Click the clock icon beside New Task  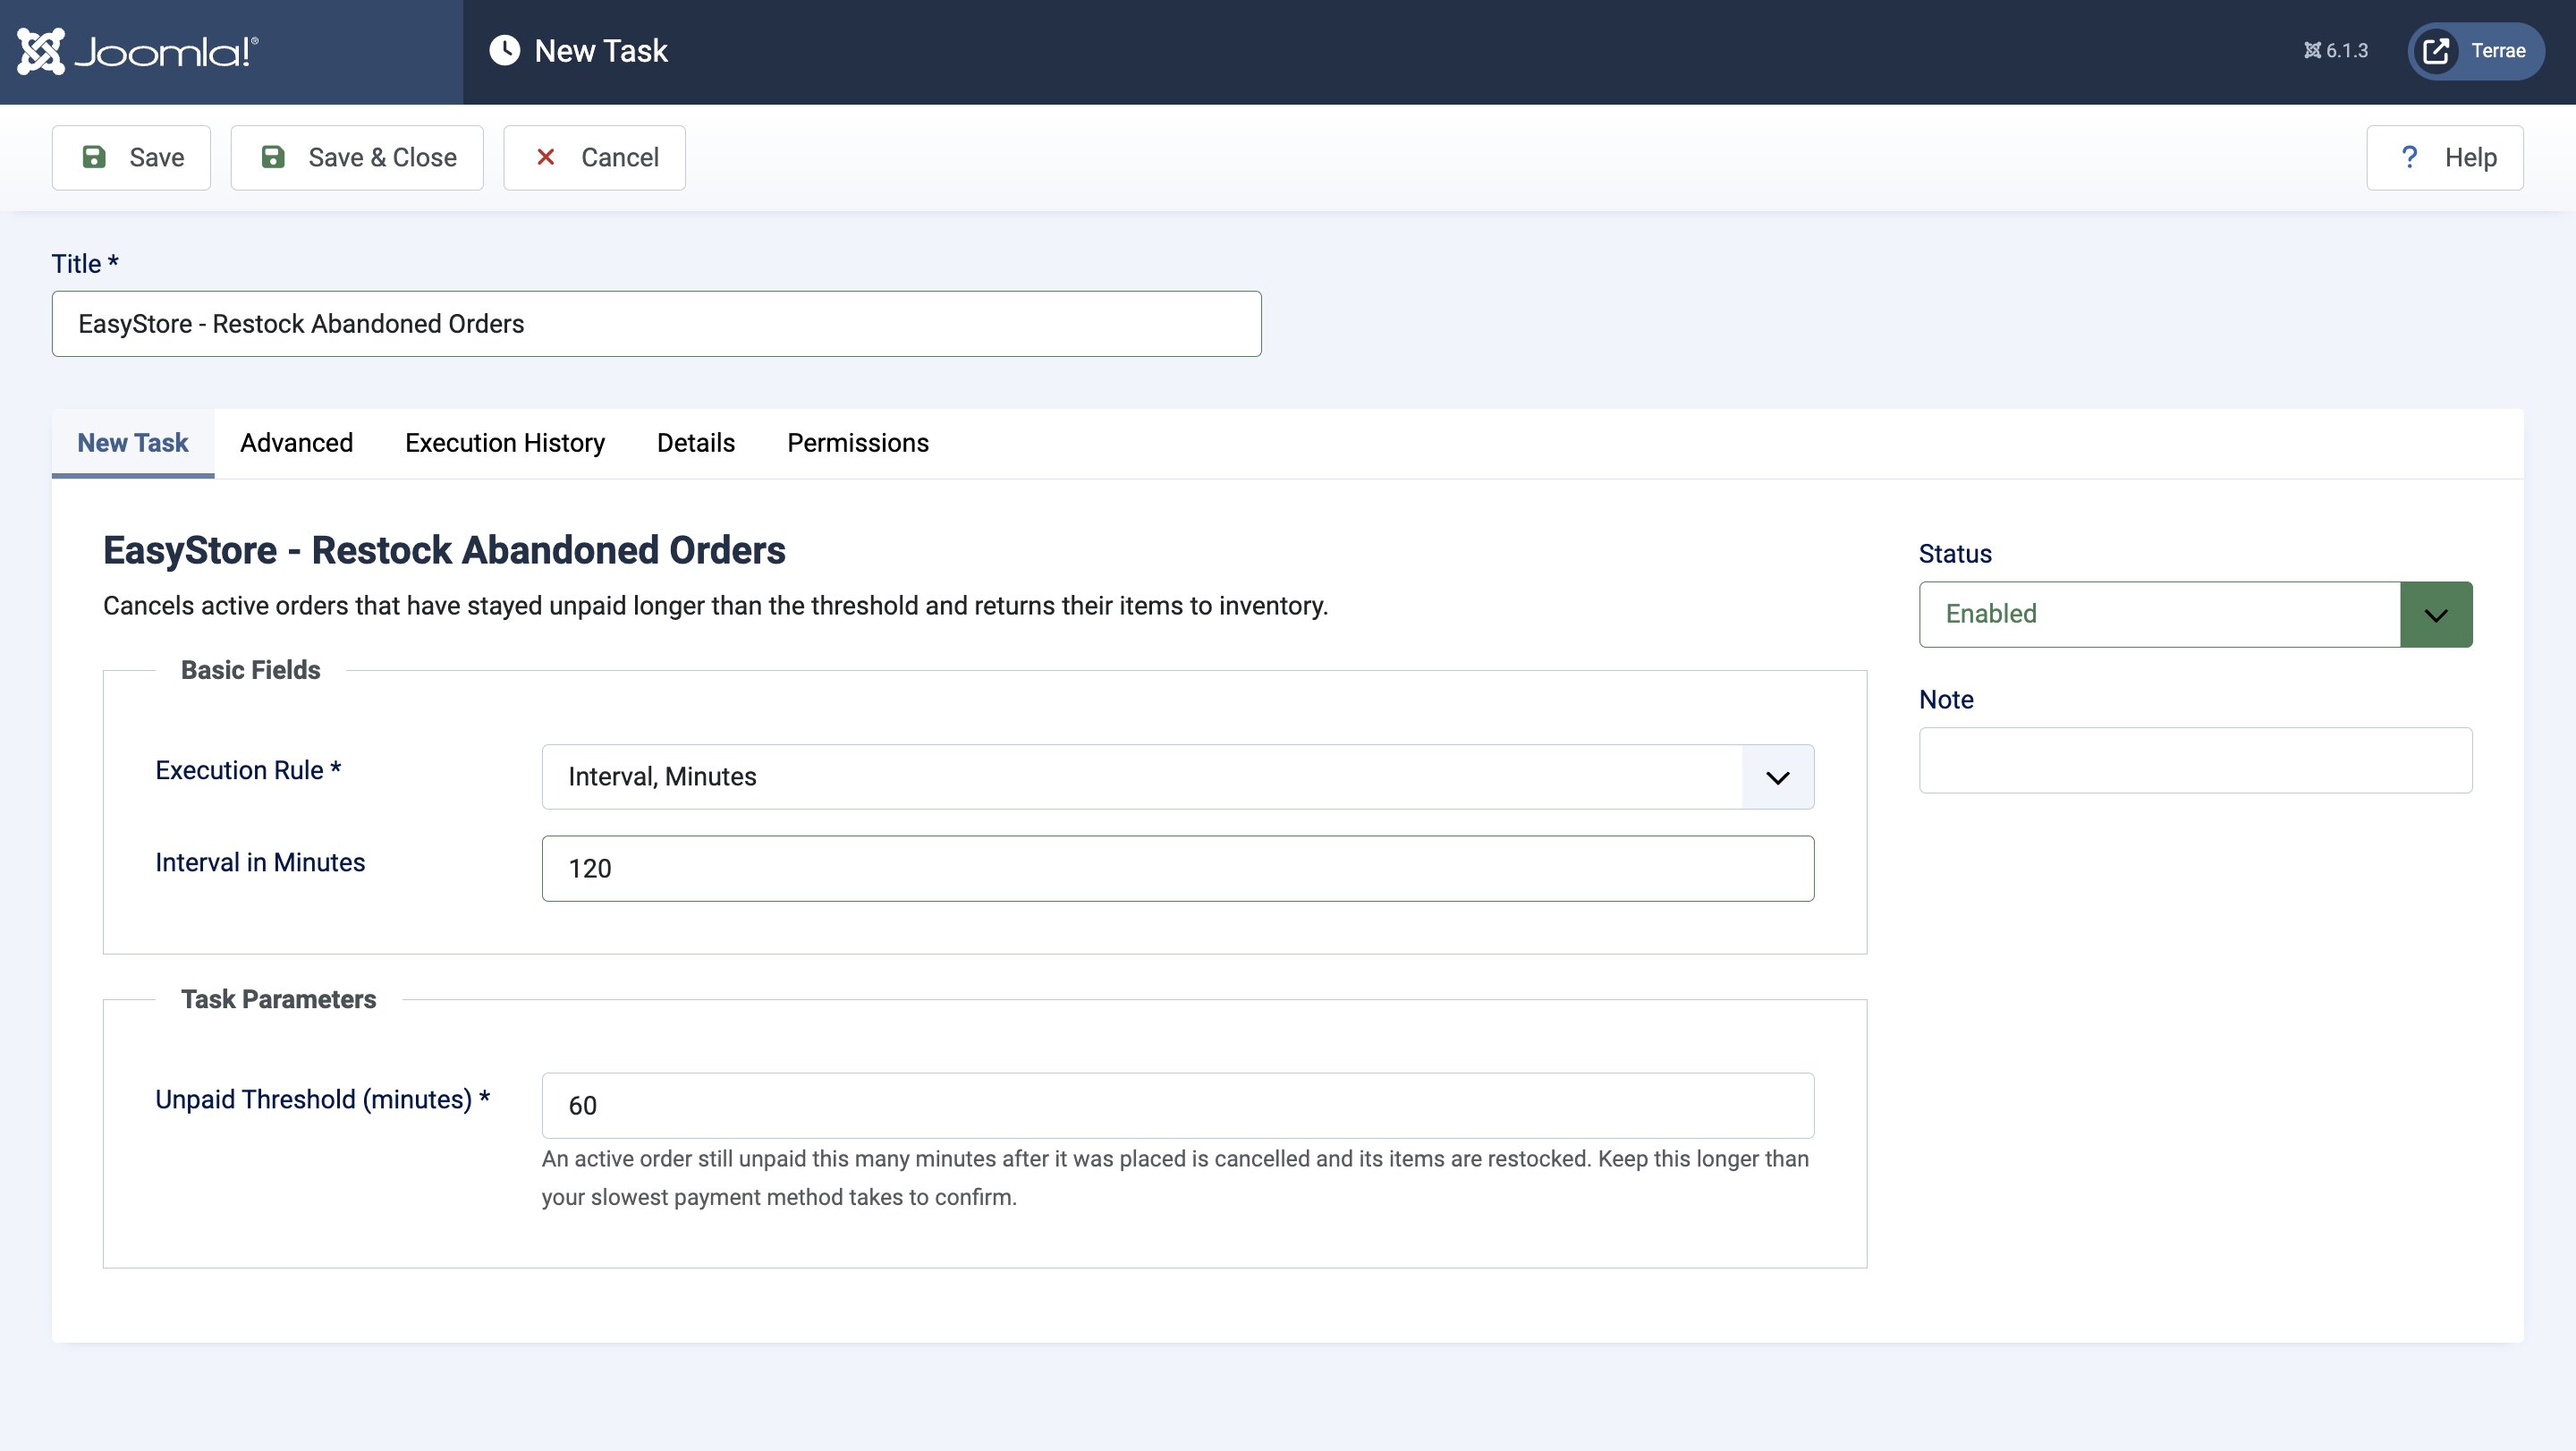pyautogui.click(x=505, y=51)
